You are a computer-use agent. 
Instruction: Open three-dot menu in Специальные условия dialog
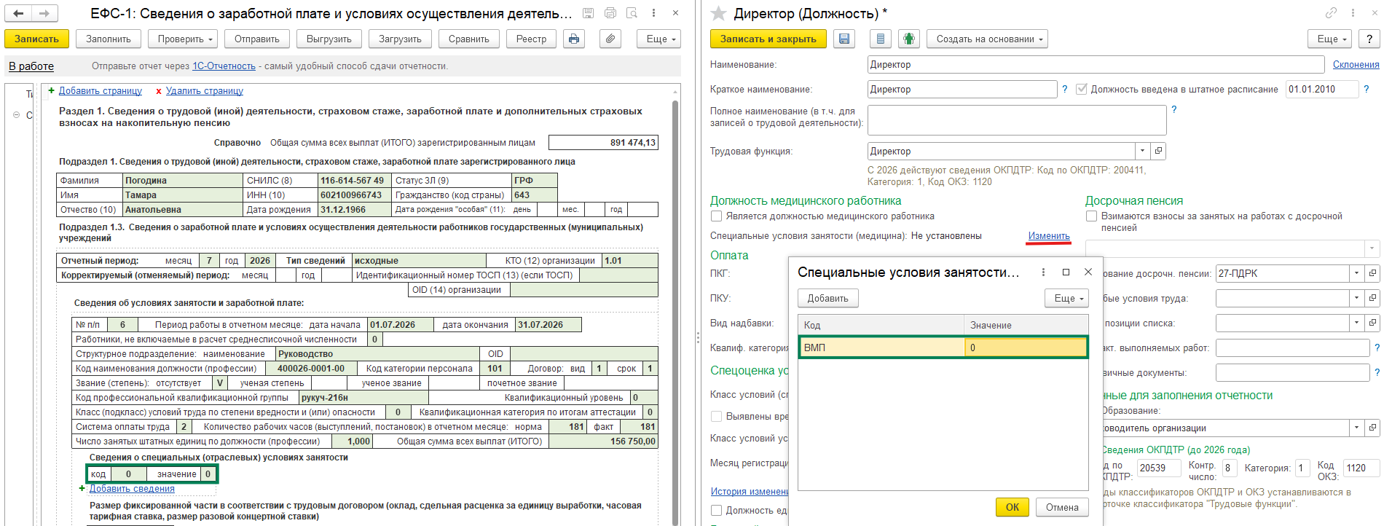coord(1043,272)
